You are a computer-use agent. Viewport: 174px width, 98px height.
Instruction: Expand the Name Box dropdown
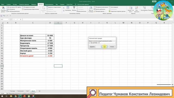9,19
